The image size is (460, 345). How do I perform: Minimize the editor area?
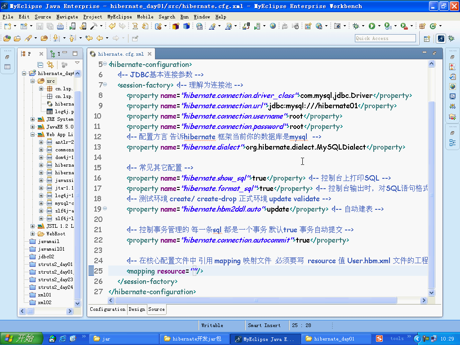(x=425, y=53)
